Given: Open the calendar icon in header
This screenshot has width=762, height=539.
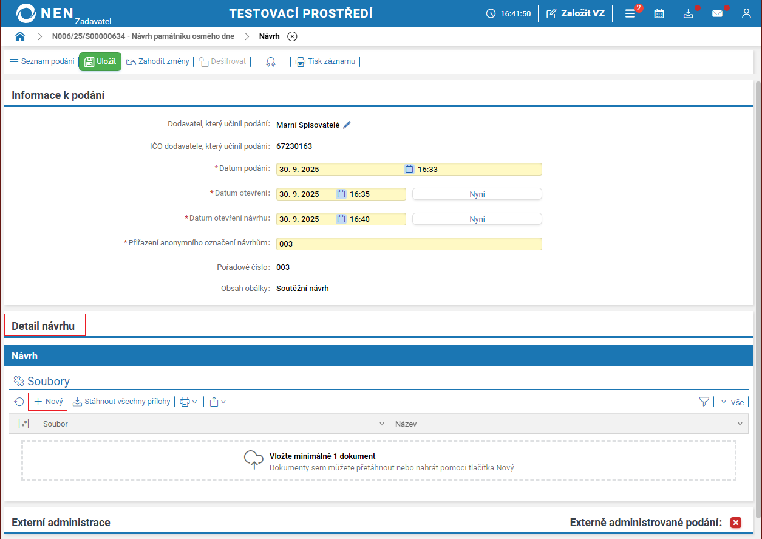Looking at the screenshot, I should click(x=659, y=13).
